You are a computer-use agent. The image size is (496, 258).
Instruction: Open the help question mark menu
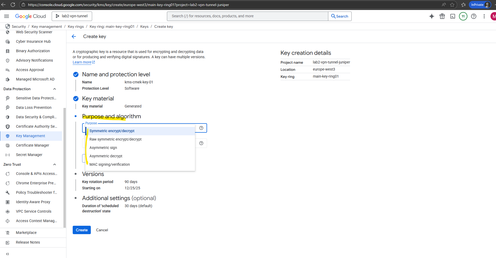coord(474,16)
